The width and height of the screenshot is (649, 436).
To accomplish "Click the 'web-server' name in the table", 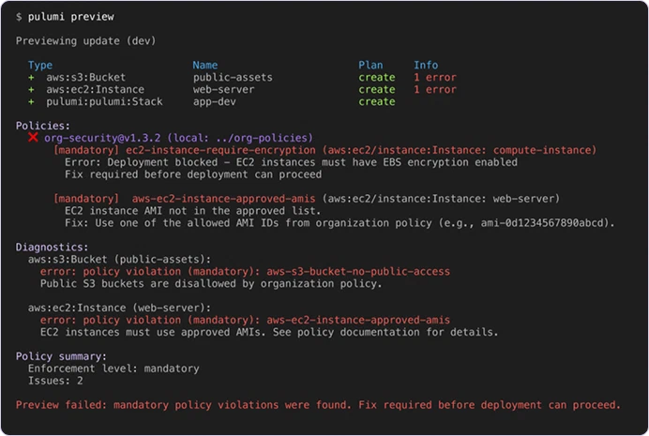I will pos(223,89).
